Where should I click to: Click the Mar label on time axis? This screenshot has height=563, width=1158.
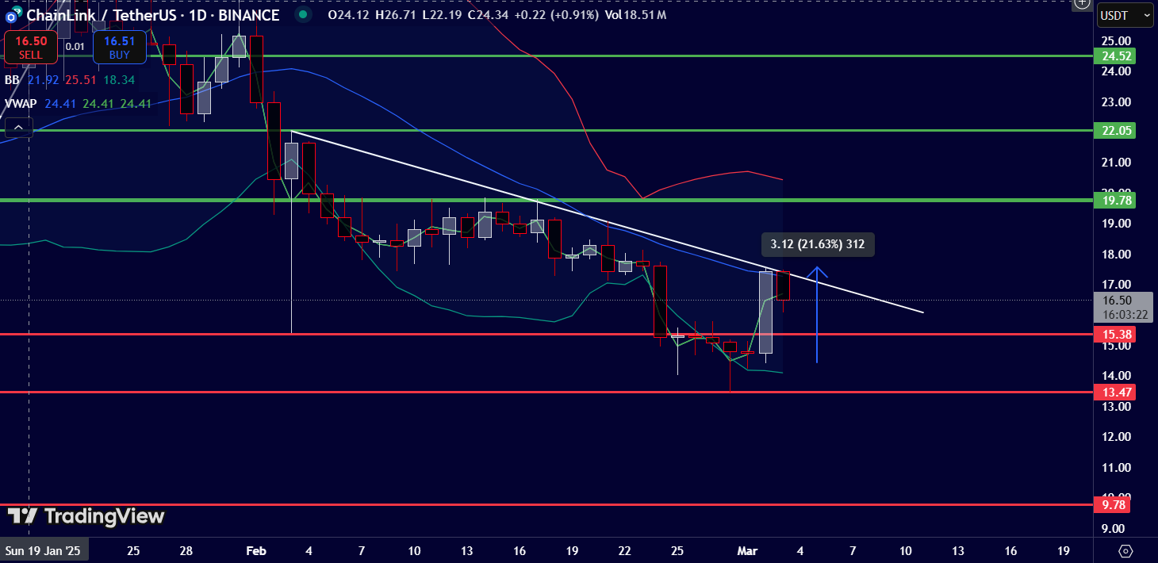(x=748, y=550)
